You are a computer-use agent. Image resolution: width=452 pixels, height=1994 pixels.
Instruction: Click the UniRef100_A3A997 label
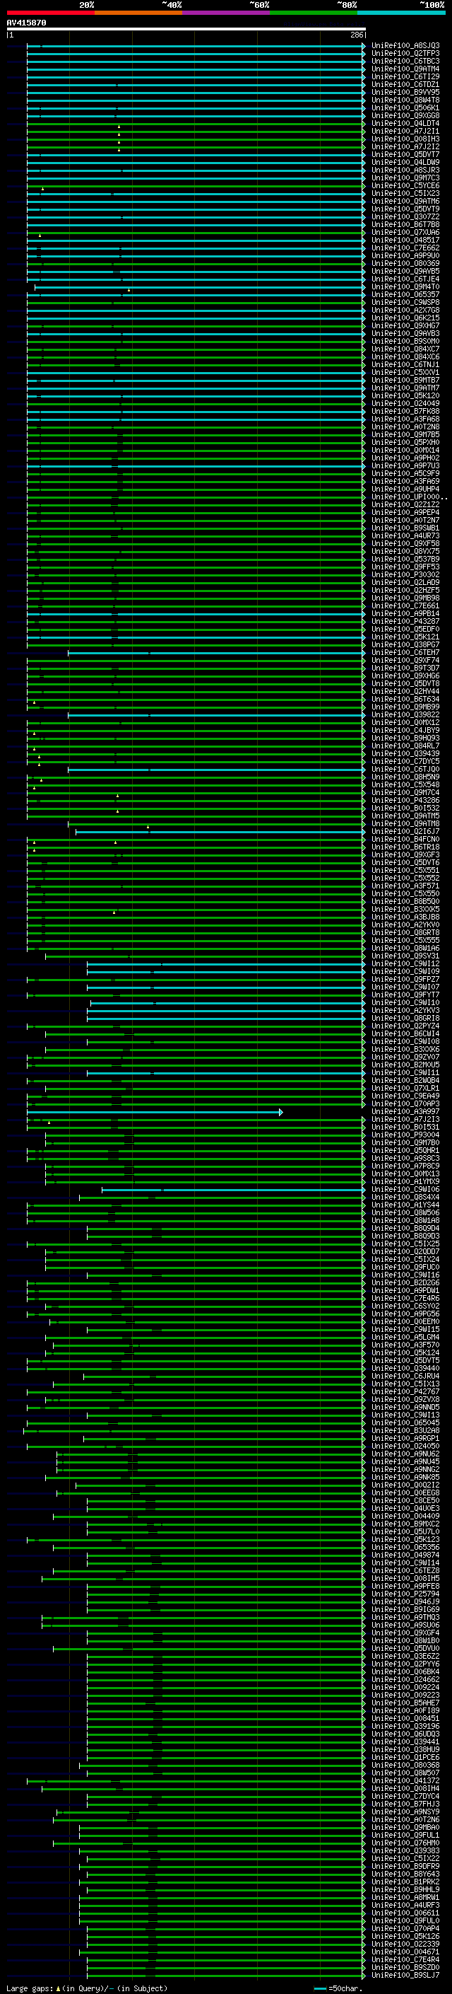[x=405, y=1113]
